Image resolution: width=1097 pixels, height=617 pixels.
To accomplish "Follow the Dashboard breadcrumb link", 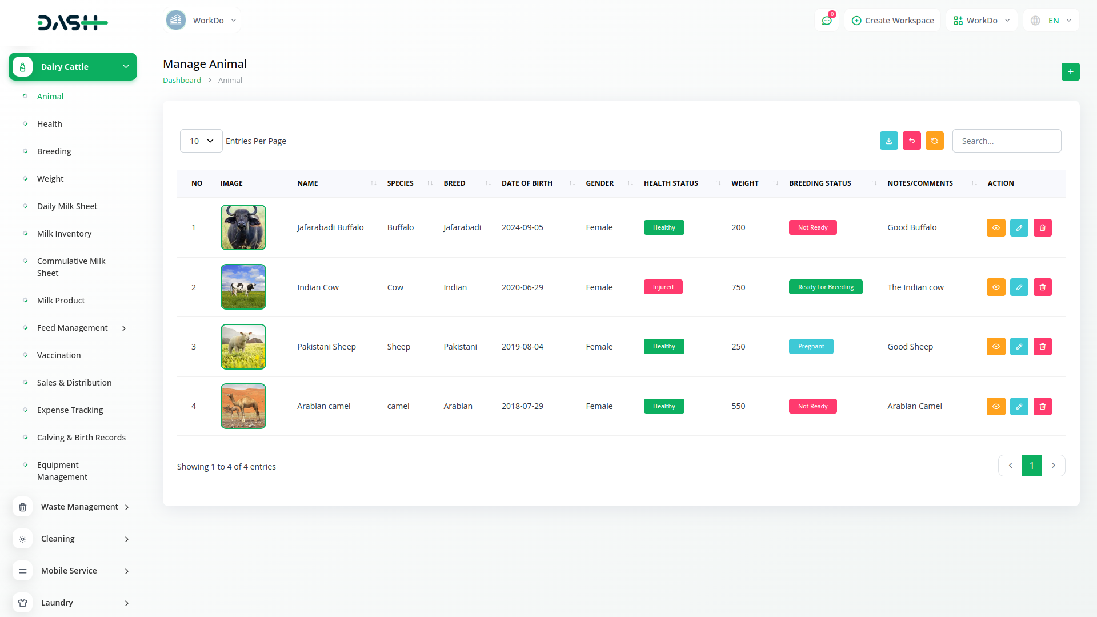I will (182, 81).
